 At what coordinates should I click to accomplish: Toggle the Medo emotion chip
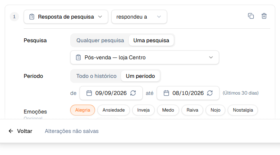(168, 110)
